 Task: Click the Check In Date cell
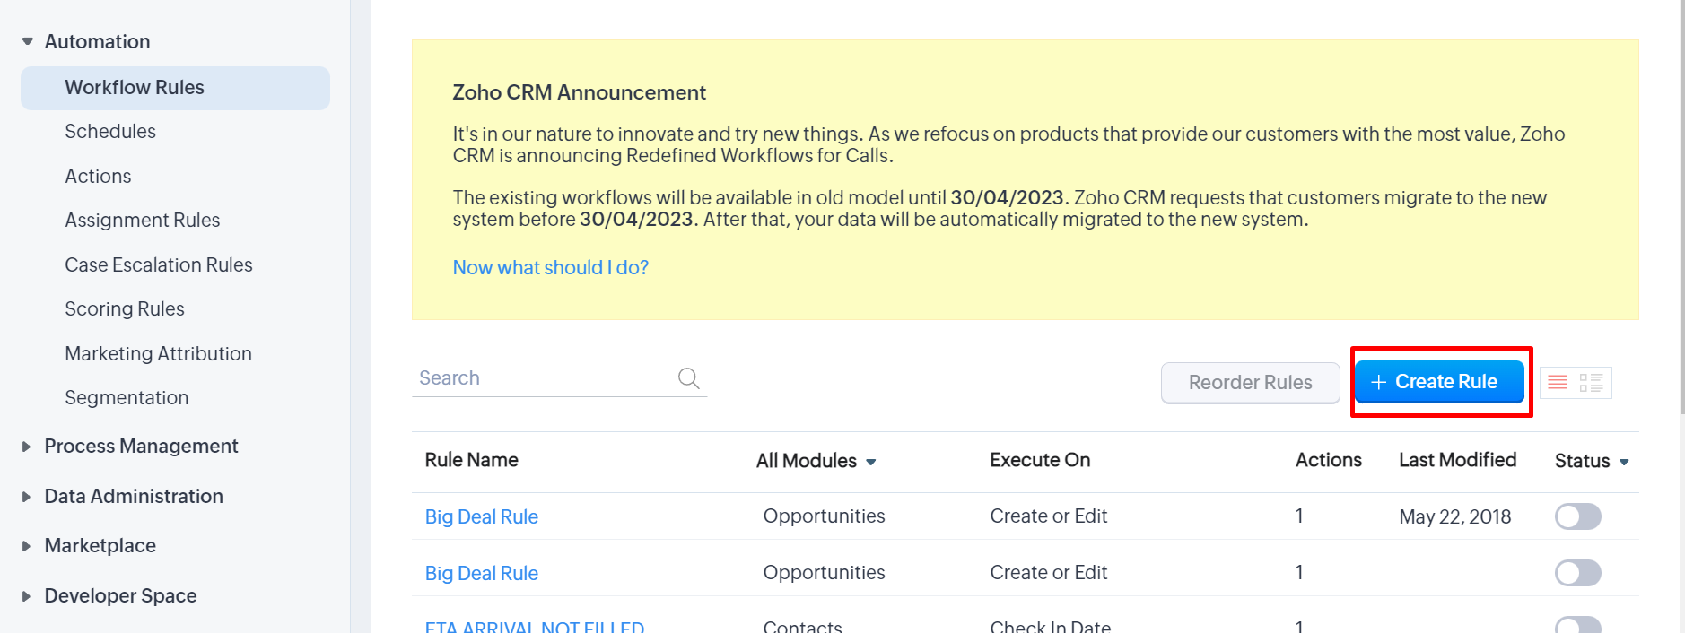[x=1051, y=626]
